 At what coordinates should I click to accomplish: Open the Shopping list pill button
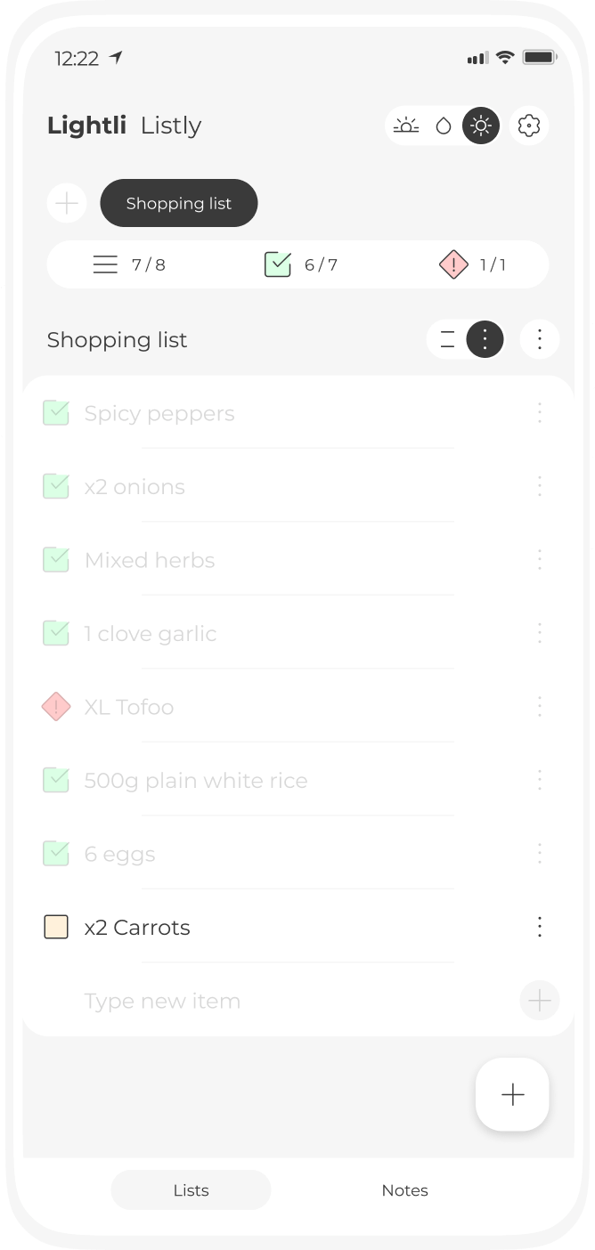point(178,203)
